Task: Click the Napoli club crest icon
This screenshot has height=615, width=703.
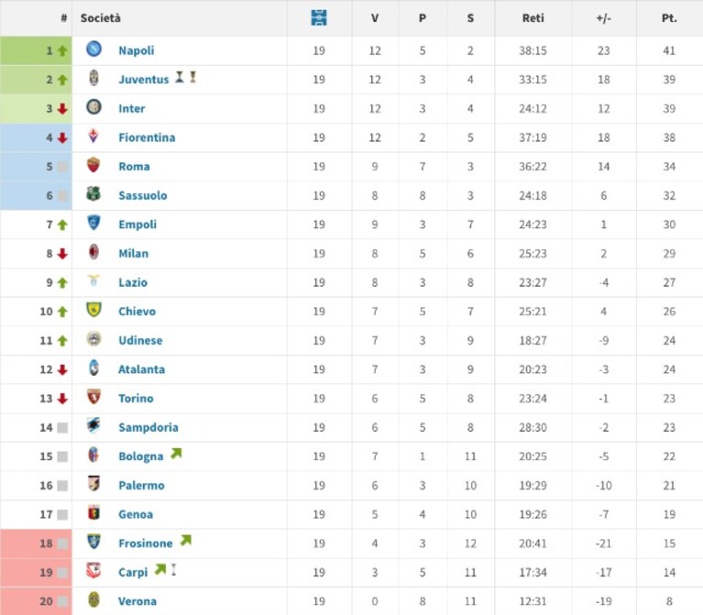Action: pos(93,49)
